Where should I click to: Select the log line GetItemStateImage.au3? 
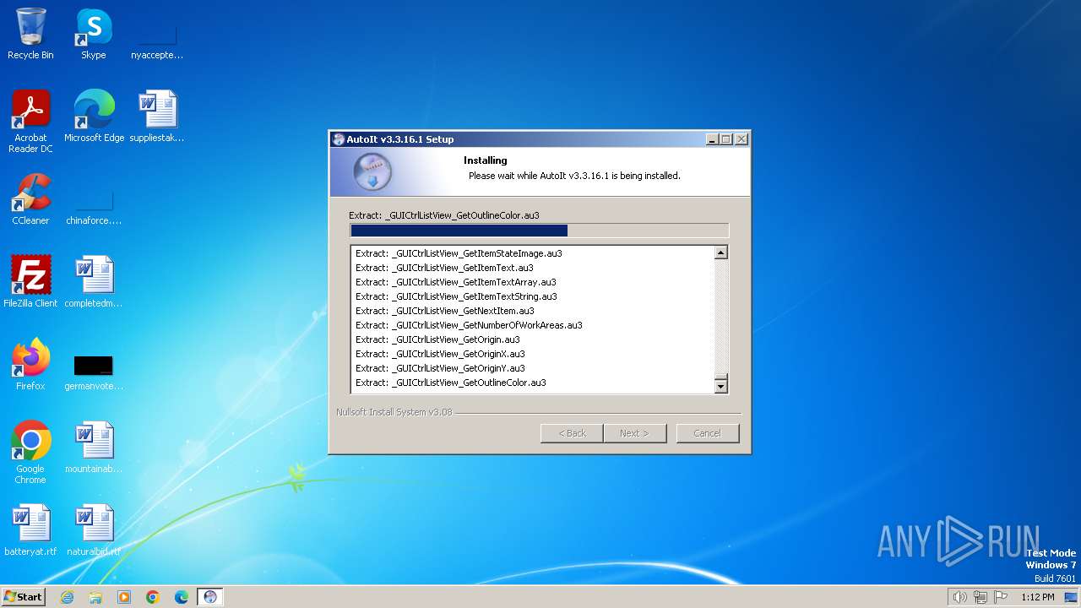coord(459,253)
